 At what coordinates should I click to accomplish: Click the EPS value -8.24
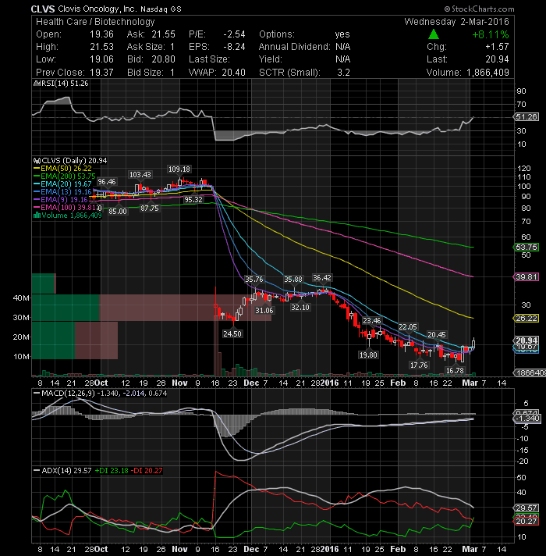point(234,47)
